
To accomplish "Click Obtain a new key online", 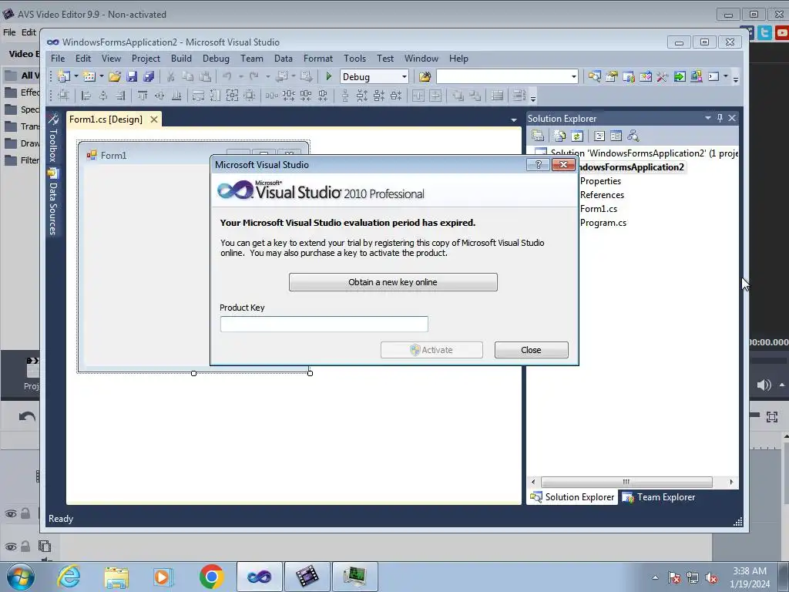I will pos(393,282).
